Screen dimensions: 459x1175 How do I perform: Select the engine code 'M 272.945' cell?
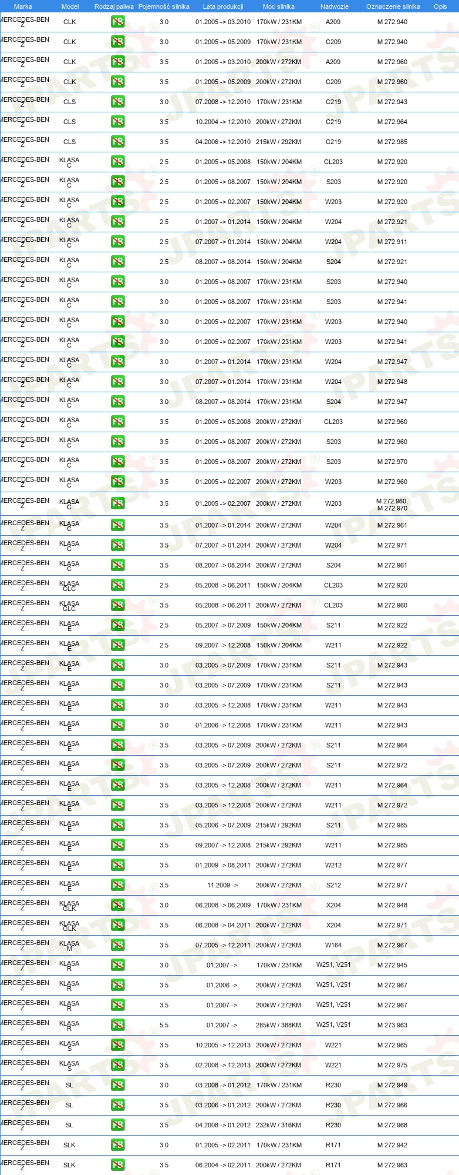[x=392, y=965]
